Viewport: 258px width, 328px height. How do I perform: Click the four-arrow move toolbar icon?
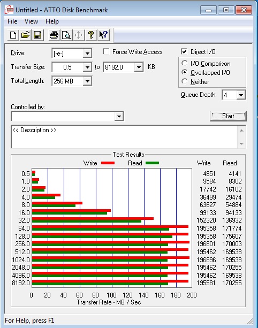(x=79, y=35)
